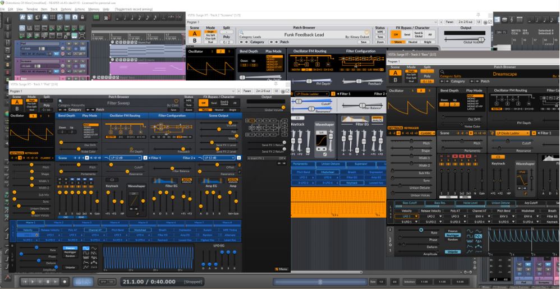The image size is (560, 289).
Task: Click the 21.1.00 / 0:40.000 time display
Action: pyautogui.click(x=149, y=282)
